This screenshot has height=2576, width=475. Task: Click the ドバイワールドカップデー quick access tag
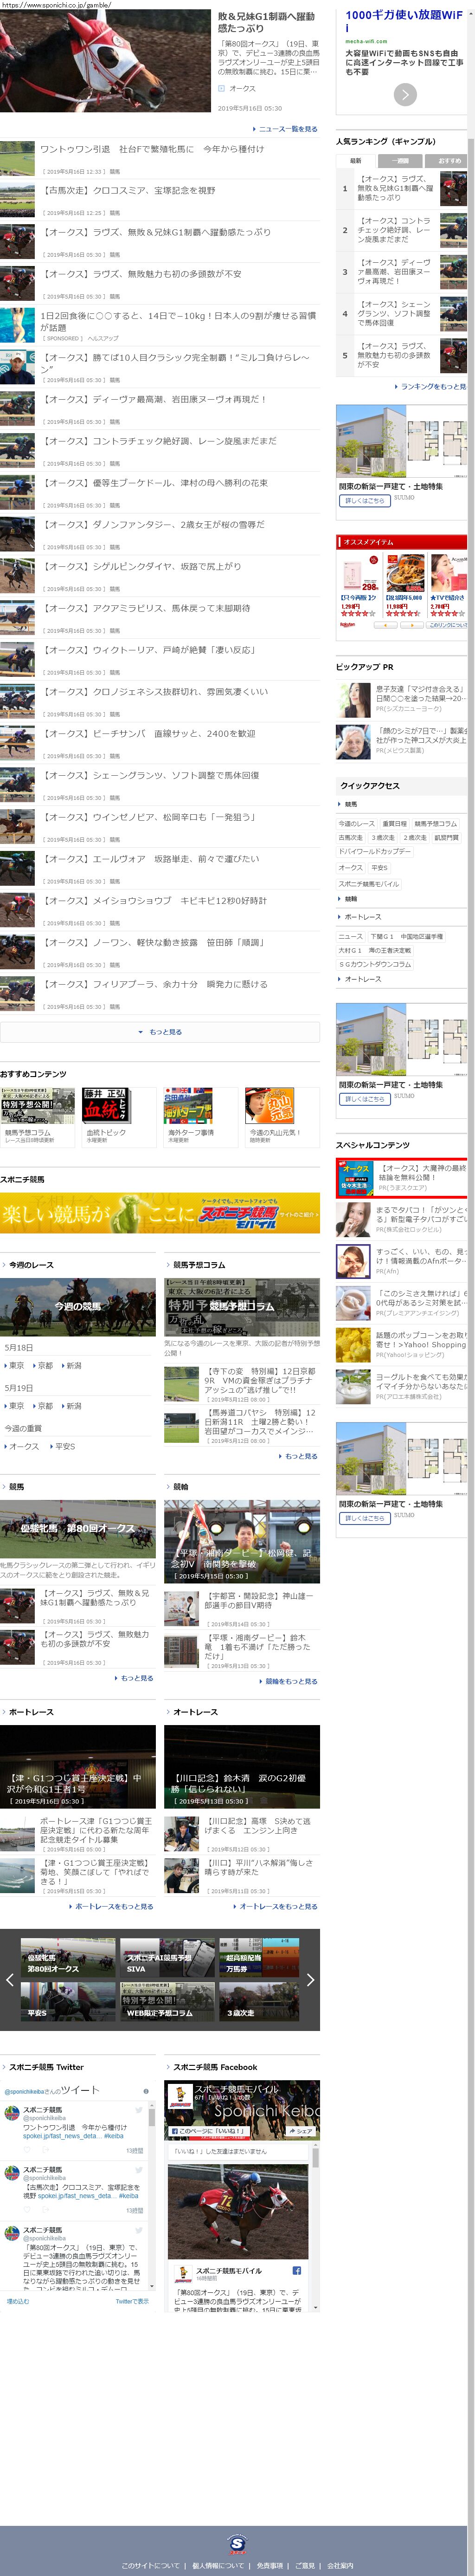(374, 852)
